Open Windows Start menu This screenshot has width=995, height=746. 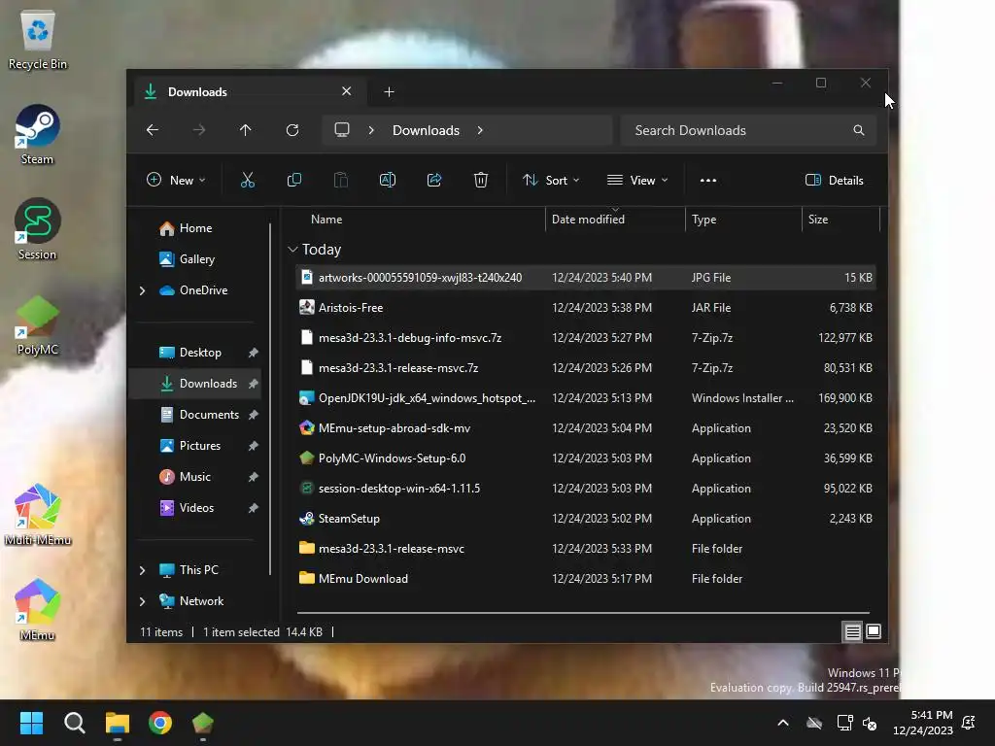pos(31,723)
